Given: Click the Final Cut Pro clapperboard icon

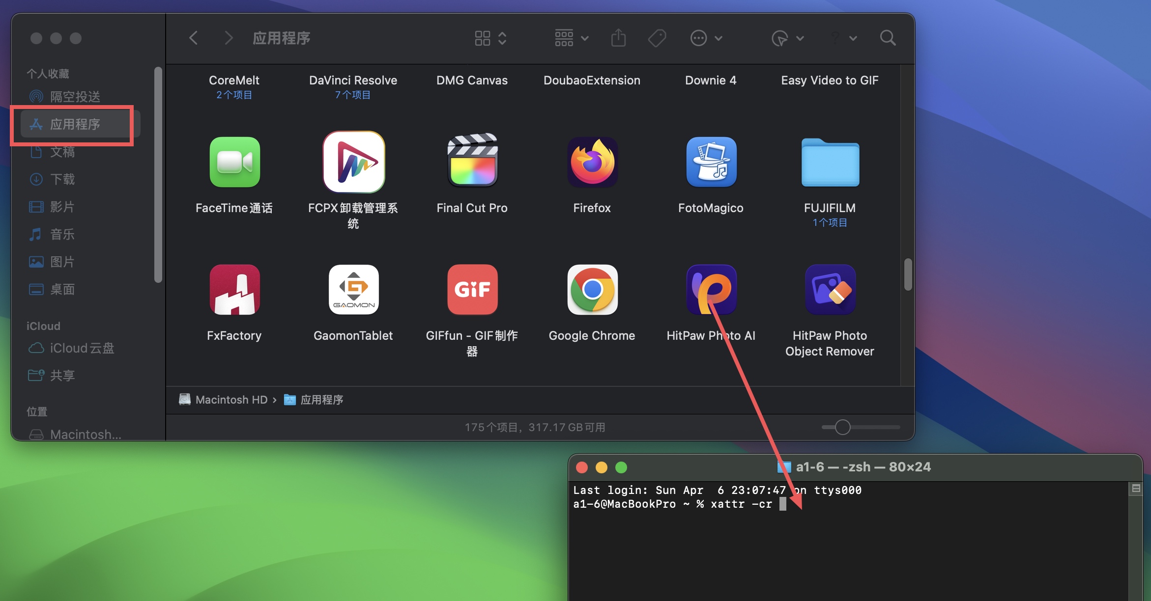Looking at the screenshot, I should coord(472,160).
